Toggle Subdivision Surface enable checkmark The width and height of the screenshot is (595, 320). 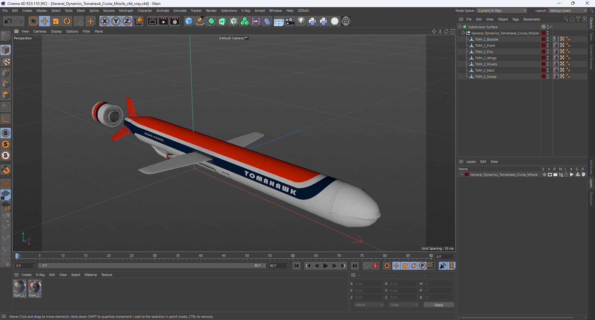tap(551, 27)
